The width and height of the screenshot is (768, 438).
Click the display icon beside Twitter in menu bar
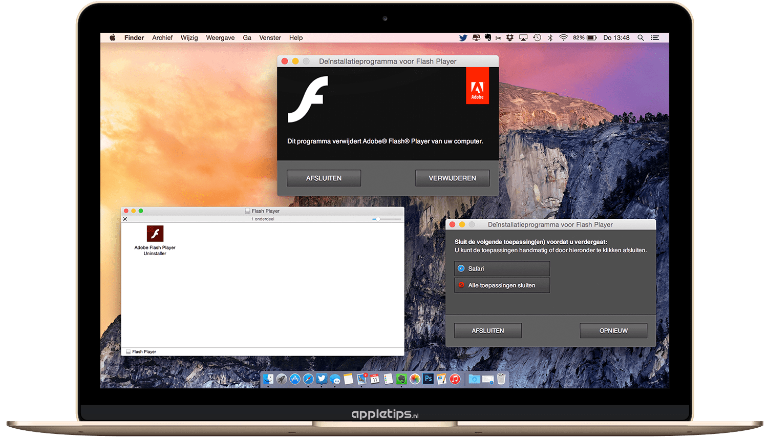(476, 37)
